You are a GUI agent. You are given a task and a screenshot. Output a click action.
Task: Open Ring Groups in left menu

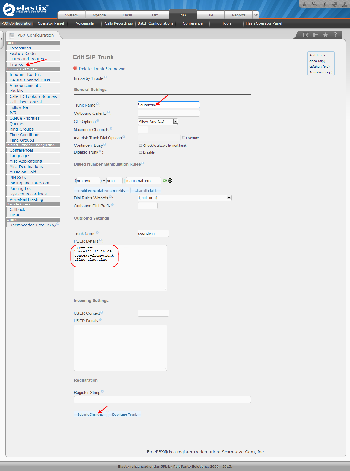[22, 129]
